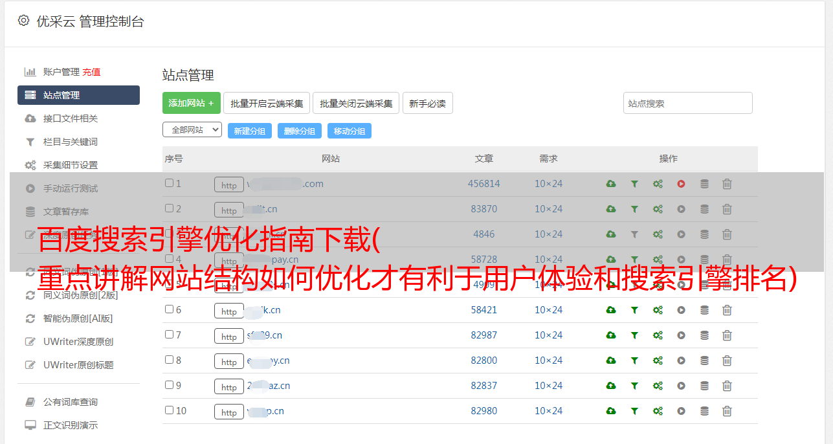Viewport: 833px width, 444px height.
Task: Open the gears settings icon in row 10
Action: point(658,411)
